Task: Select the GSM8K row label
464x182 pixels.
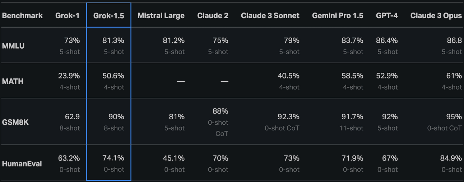Action: [x=15, y=122]
